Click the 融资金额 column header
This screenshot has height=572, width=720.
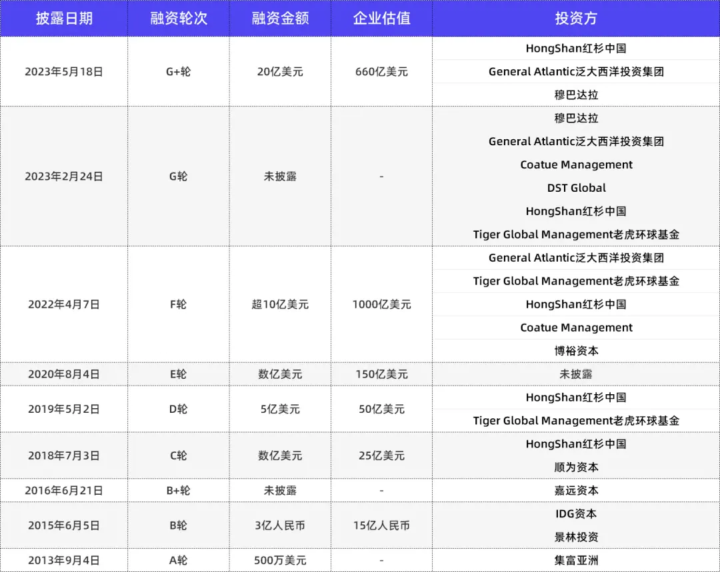pyautogui.click(x=280, y=19)
